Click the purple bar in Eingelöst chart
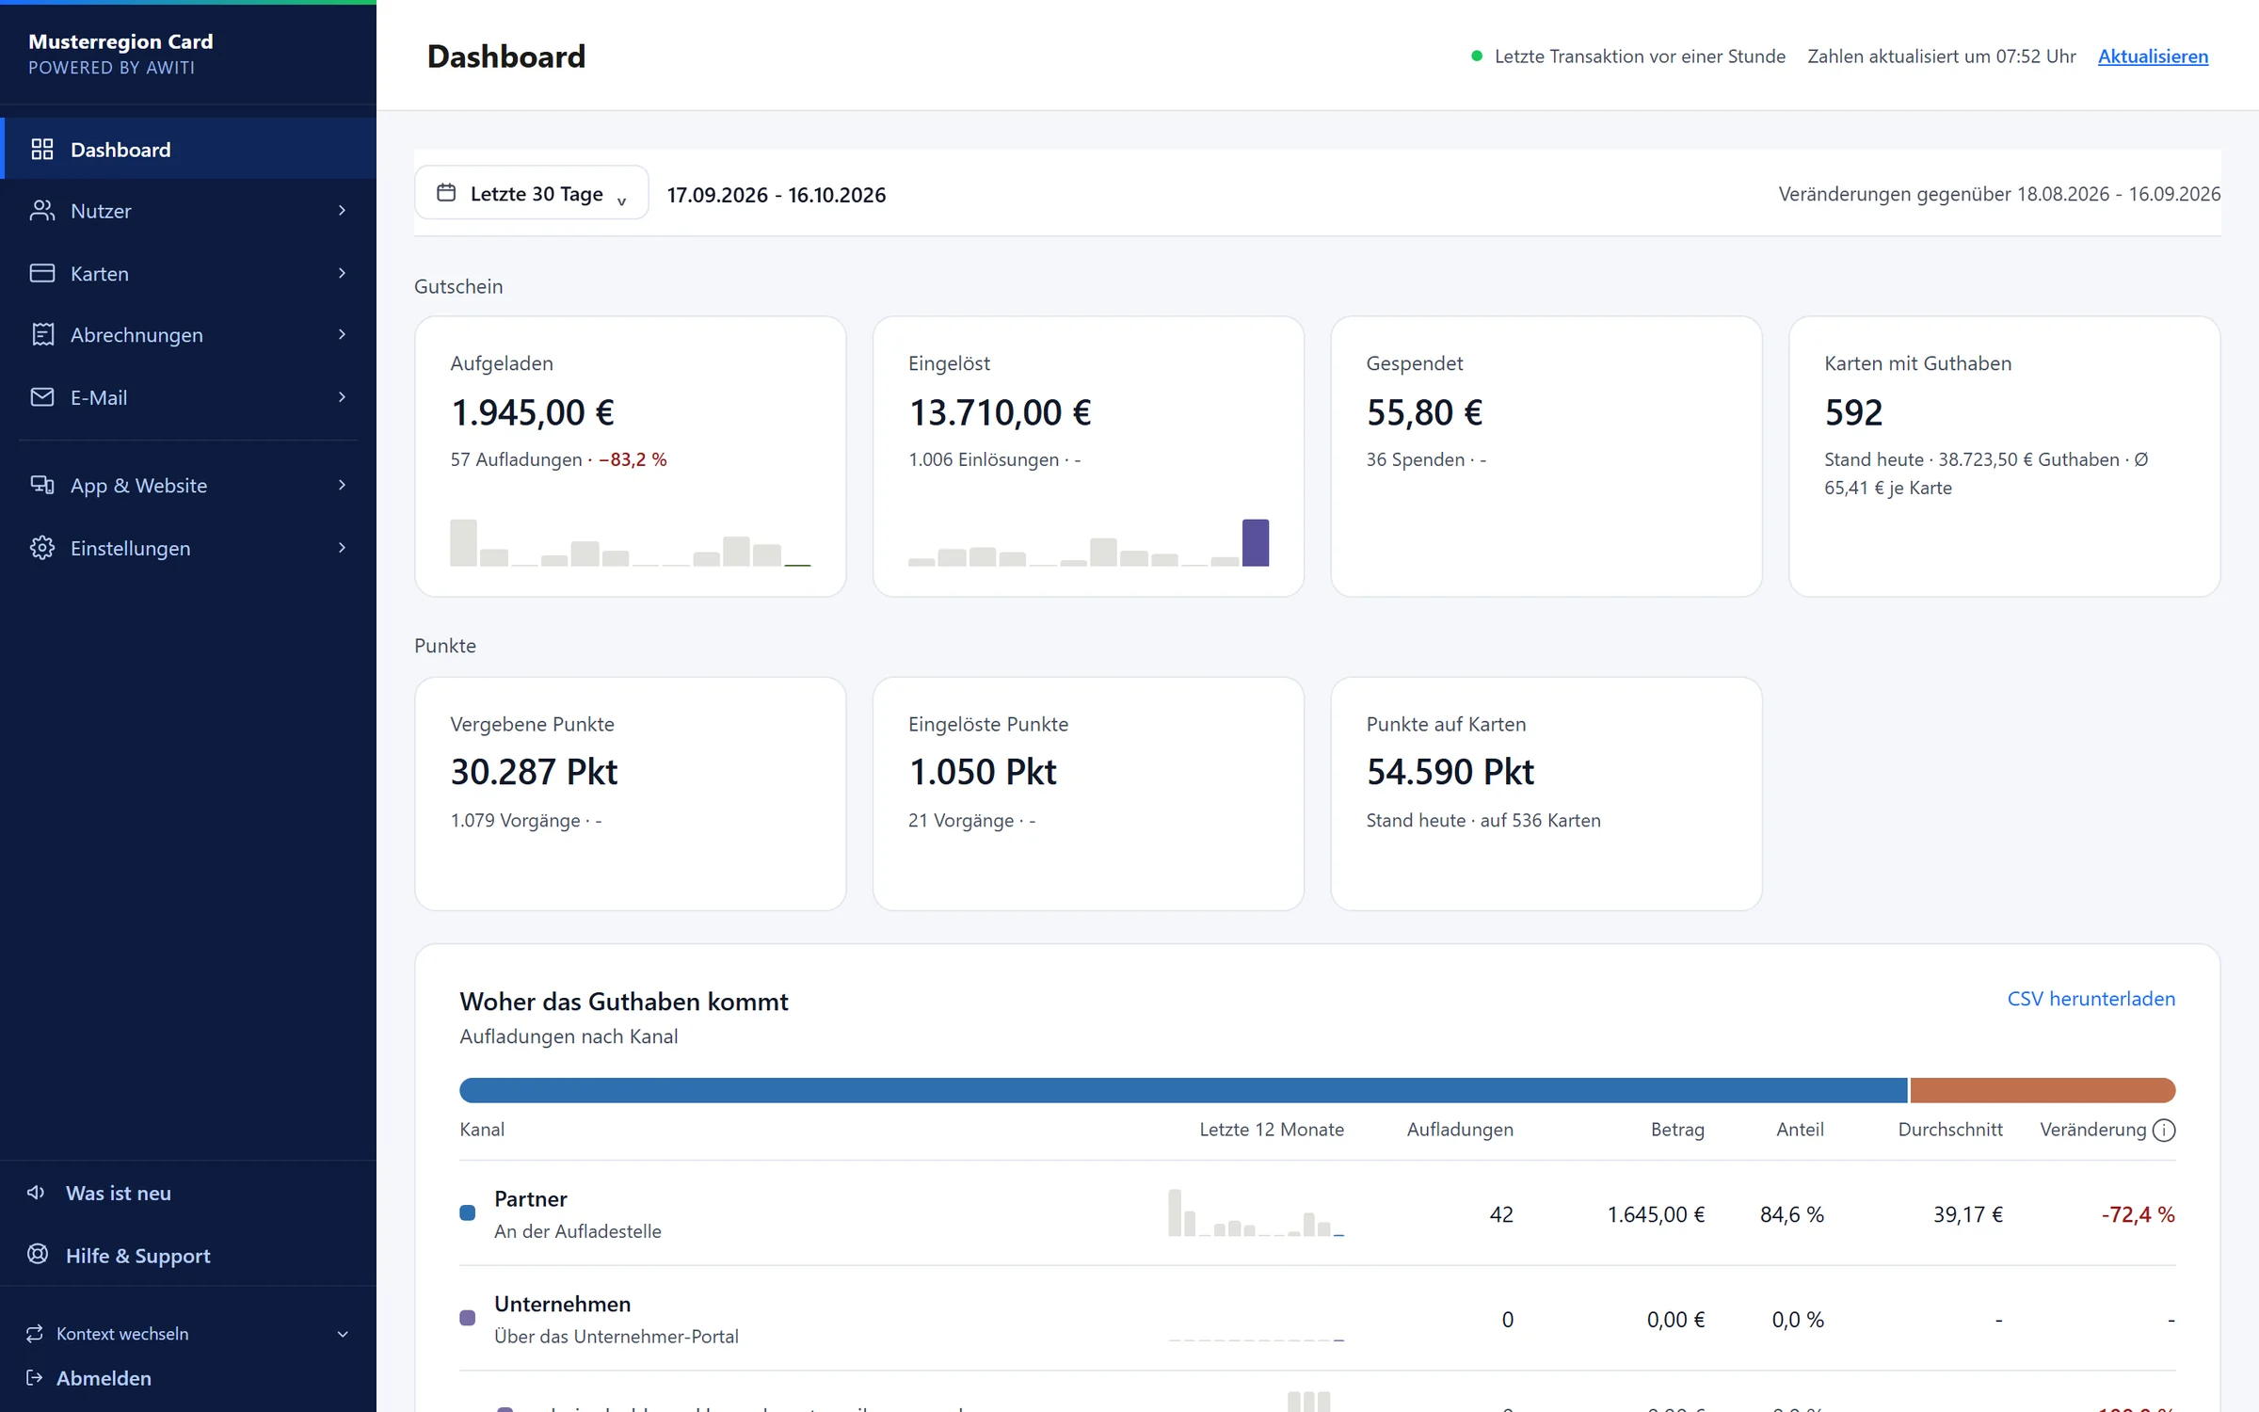The width and height of the screenshot is (2259, 1412). pyautogui.click(x=1256, y=542)
